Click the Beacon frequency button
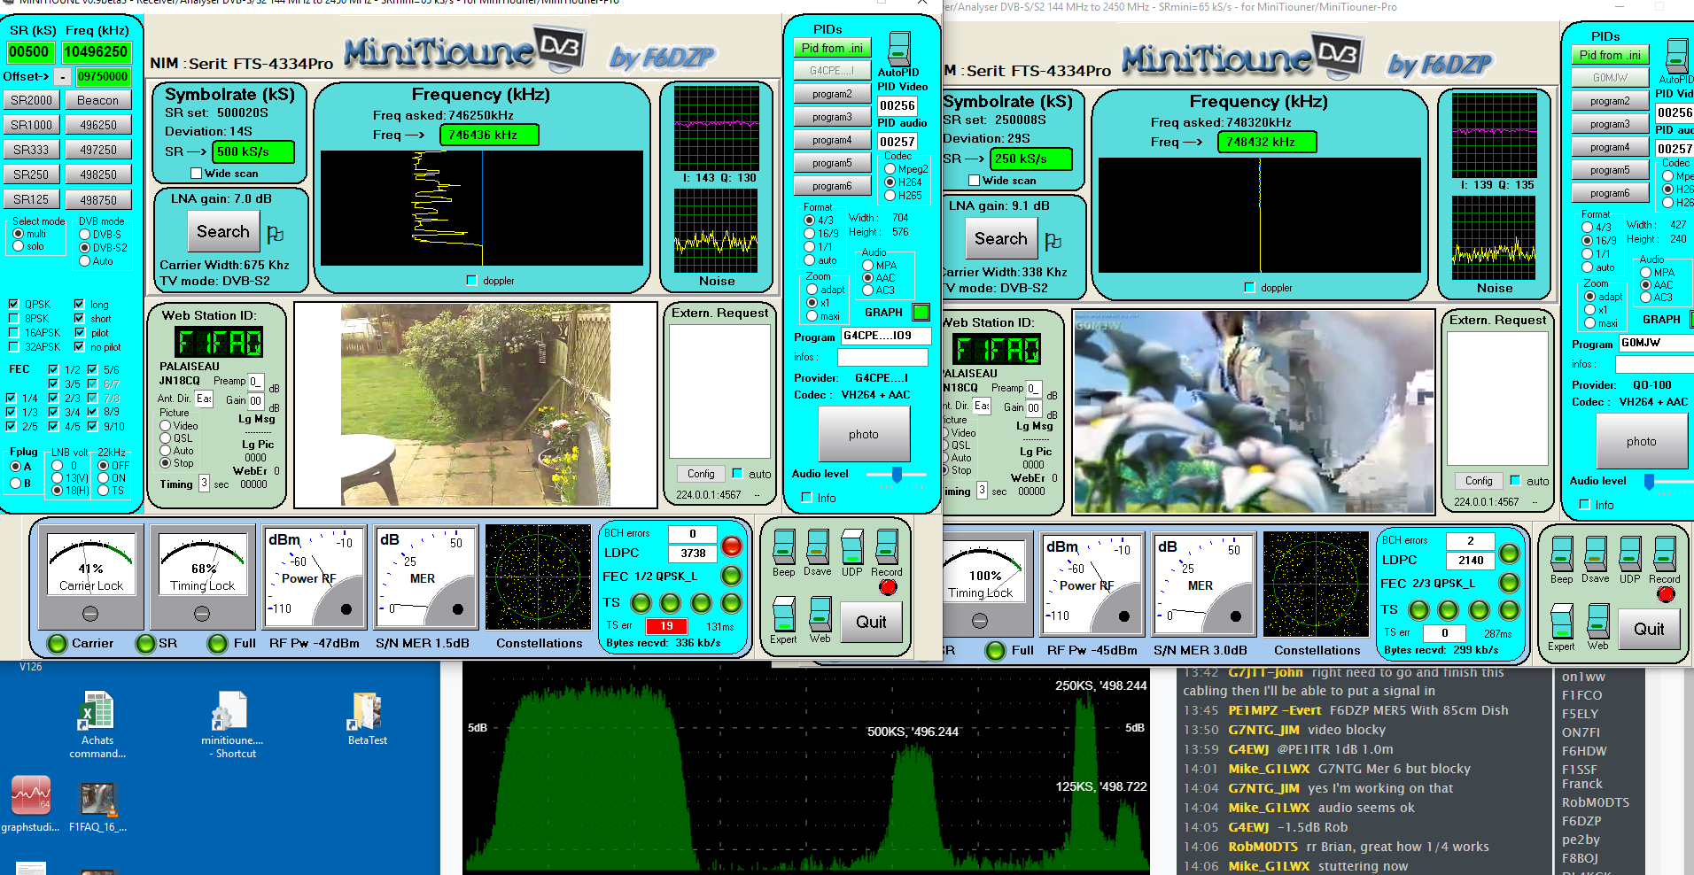Viewport: 1694px width, 875px height. (x=98, y=100)
